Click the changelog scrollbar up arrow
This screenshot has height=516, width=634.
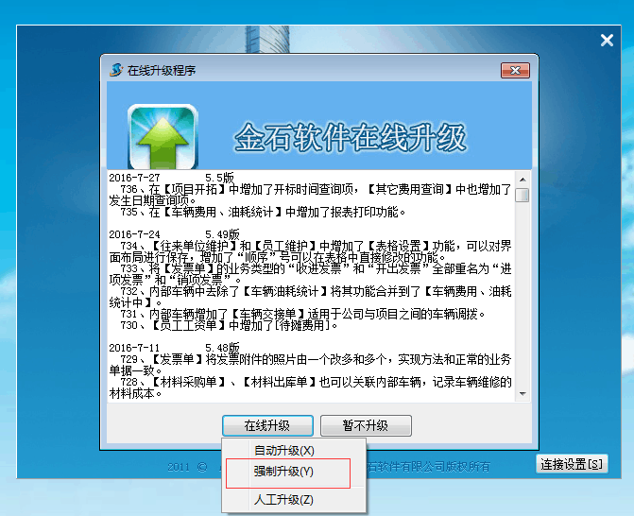[522, 178]
